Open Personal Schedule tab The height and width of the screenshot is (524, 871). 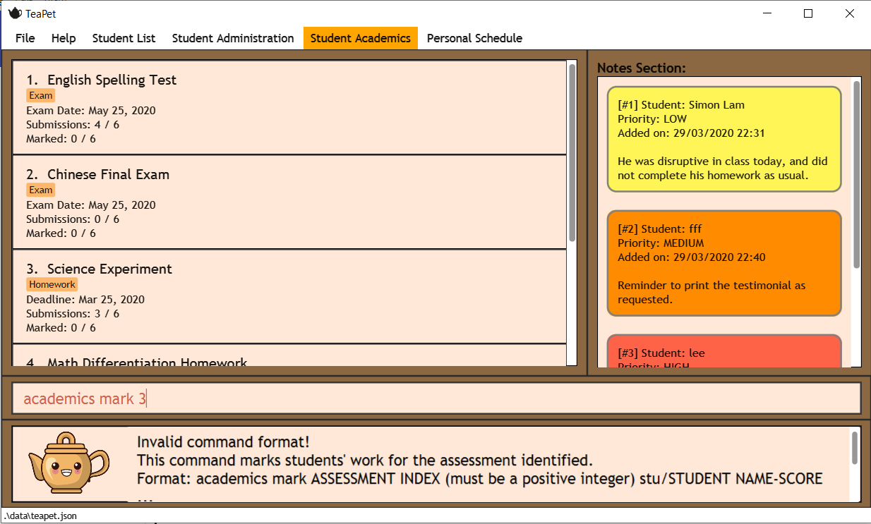[474, 38]
